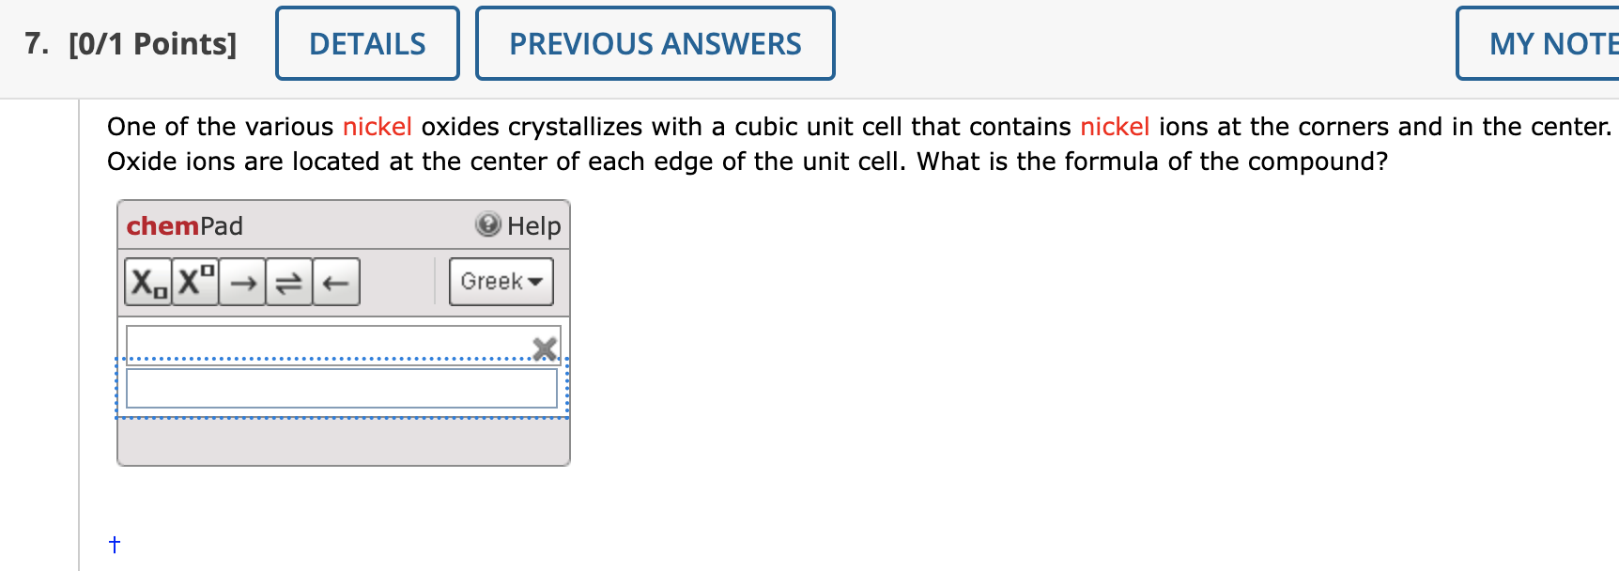
Task: Highlight the word nickel in the question
Action: point(378,127)
